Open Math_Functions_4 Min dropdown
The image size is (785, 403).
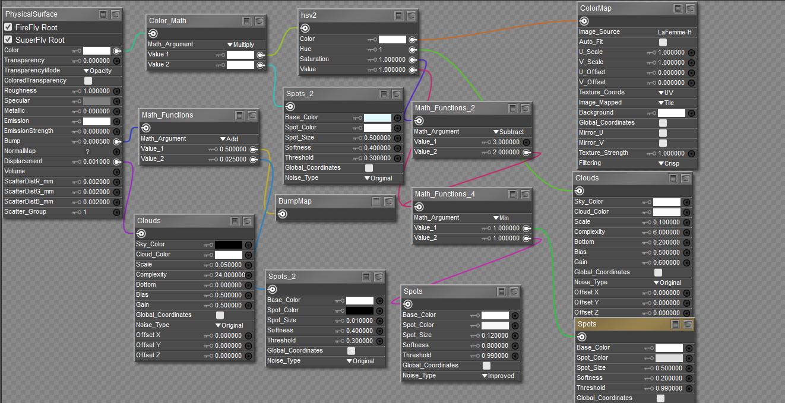[x=501, y=218]
